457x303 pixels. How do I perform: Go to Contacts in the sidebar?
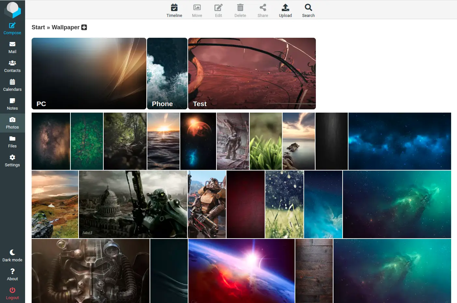pyautogui.click(x=12, y=66)
